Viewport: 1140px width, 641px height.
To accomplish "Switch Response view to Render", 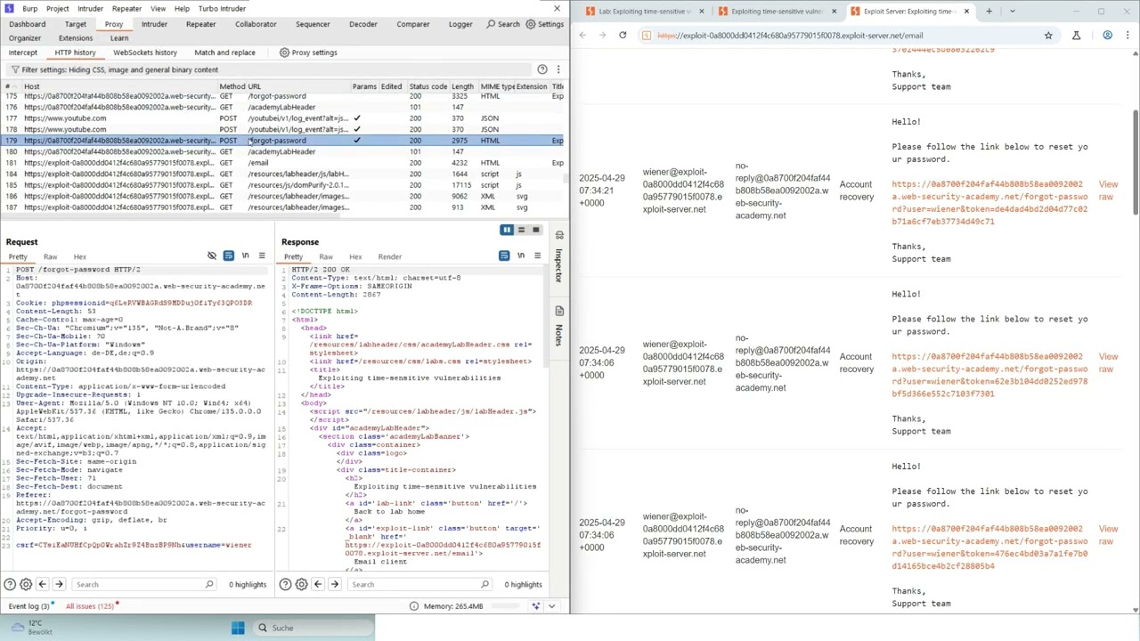I will click(x=389, y=257).
